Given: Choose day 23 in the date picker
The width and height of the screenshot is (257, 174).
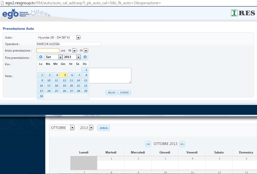Looking at the screenshot, I should click(41, 91).
